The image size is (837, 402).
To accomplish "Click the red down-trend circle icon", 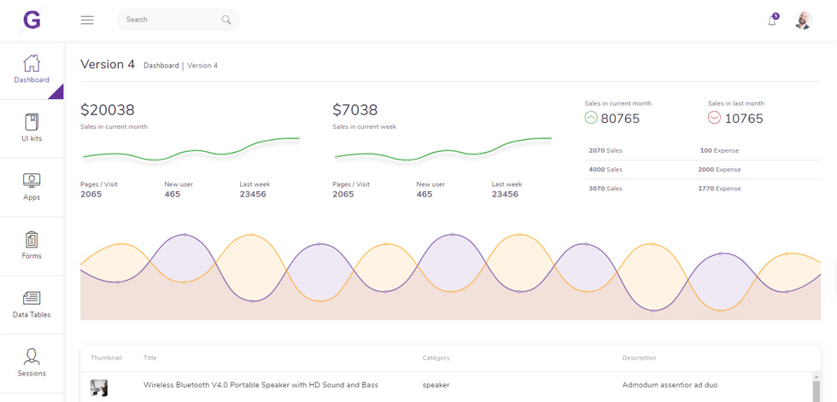I will coord(714,118).
